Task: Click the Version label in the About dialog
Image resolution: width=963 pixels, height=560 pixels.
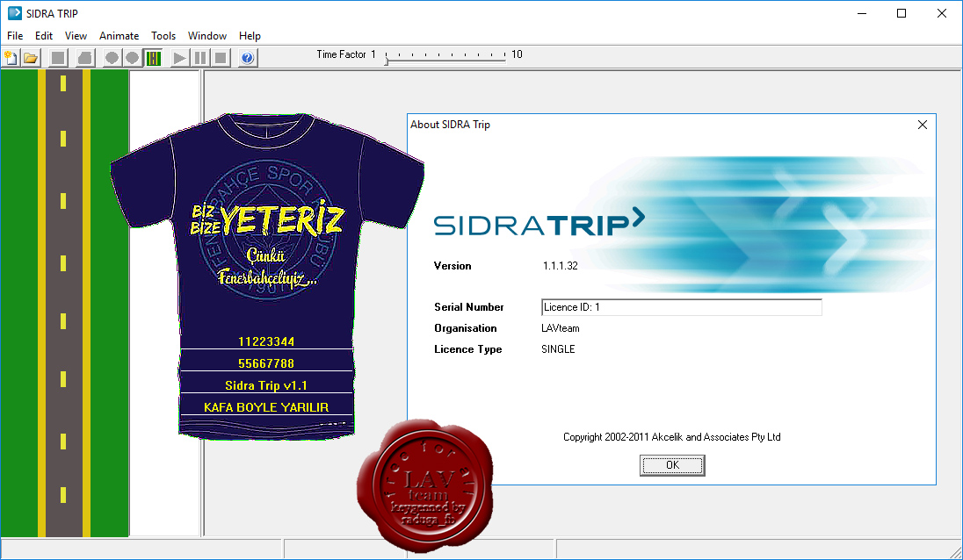Action: (x=453, y=266)
